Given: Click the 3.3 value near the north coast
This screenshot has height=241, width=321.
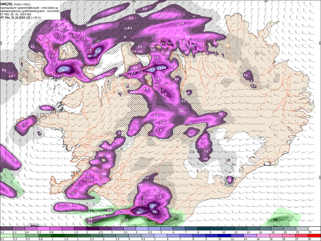Looking at the screenshot, I should pyautogui.click(x=189, y=44).
